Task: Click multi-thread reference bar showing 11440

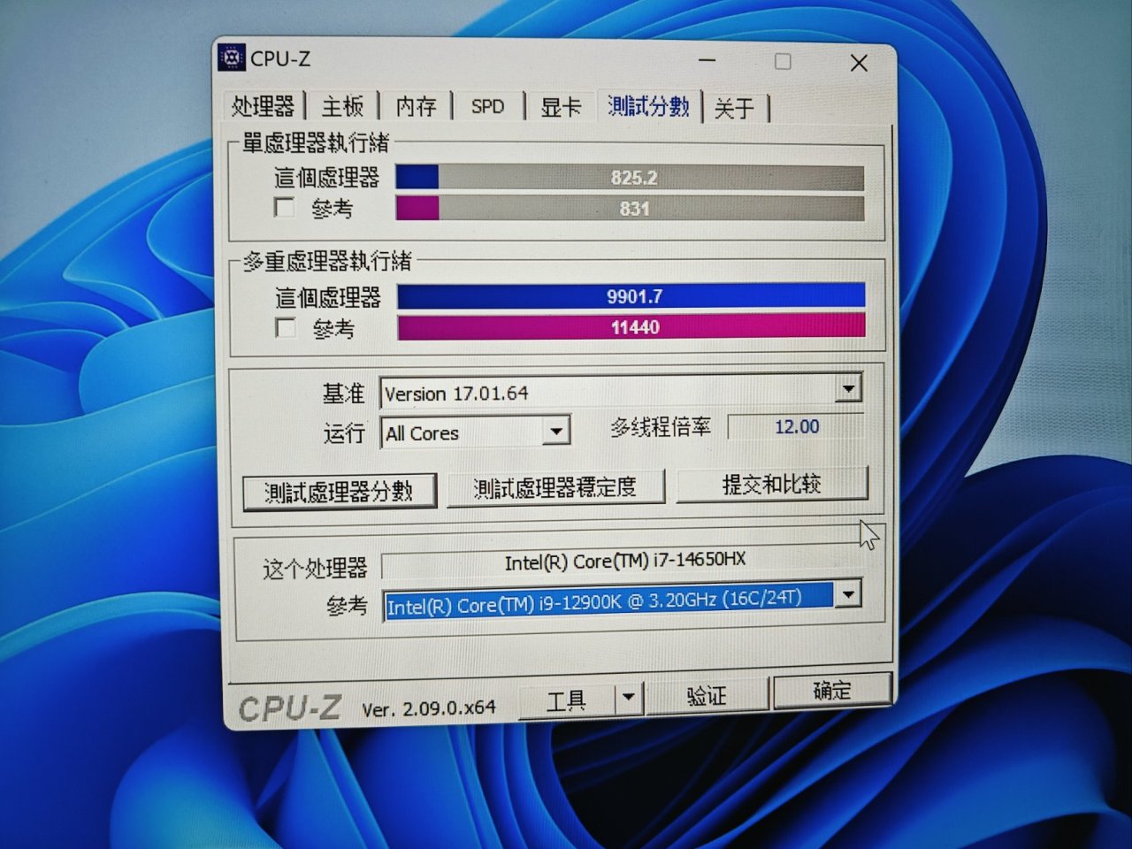Action: pyautogui.click(x=631, y=327)
